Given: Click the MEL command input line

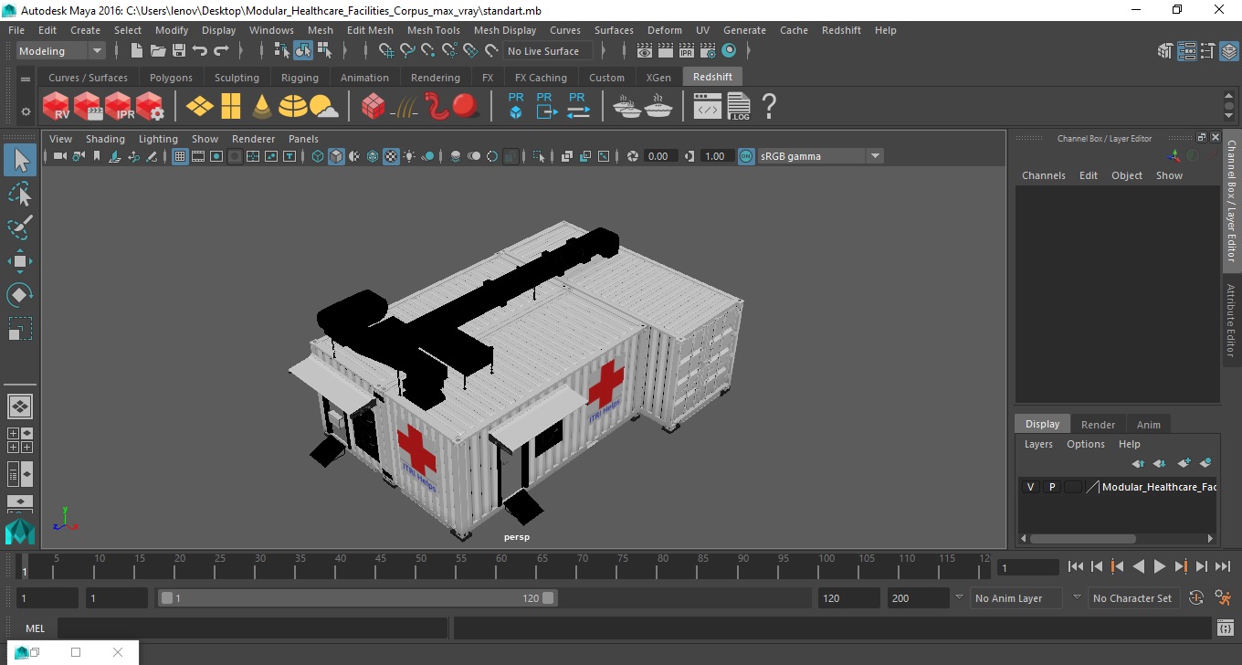Looking at the screenshot, I should click(252, 628).
